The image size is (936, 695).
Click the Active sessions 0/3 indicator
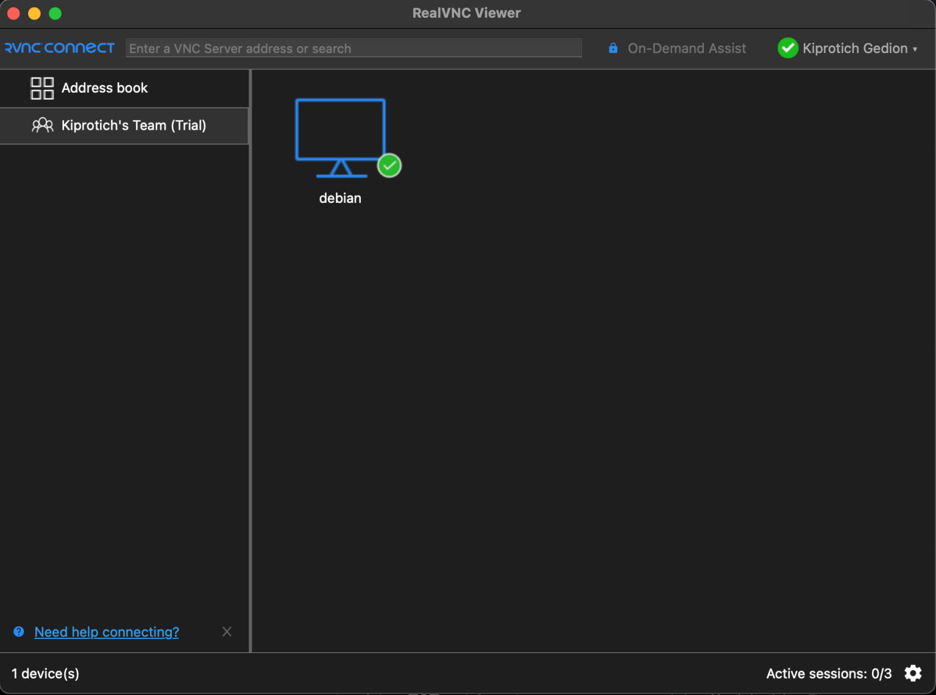(829, 673)
